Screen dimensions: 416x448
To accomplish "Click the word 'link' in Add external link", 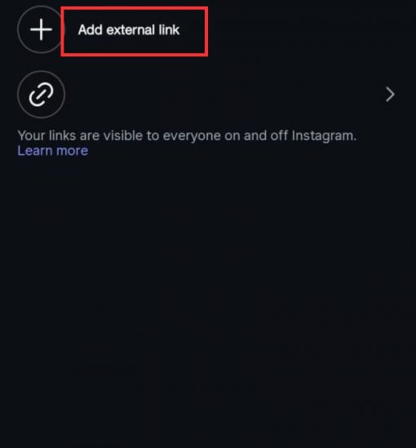I will [x=169, y=29].
